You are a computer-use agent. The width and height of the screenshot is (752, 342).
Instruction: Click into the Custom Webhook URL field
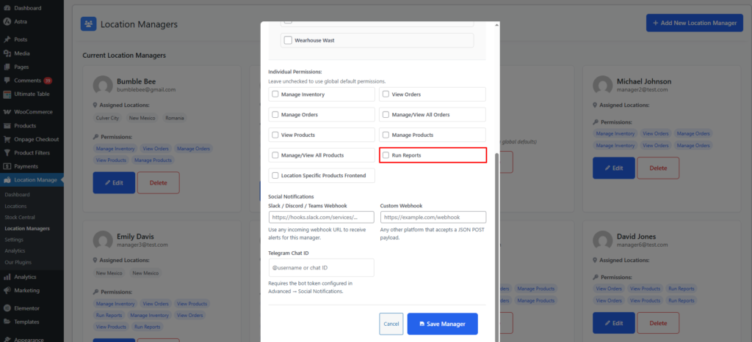click(x=433, y=218)
